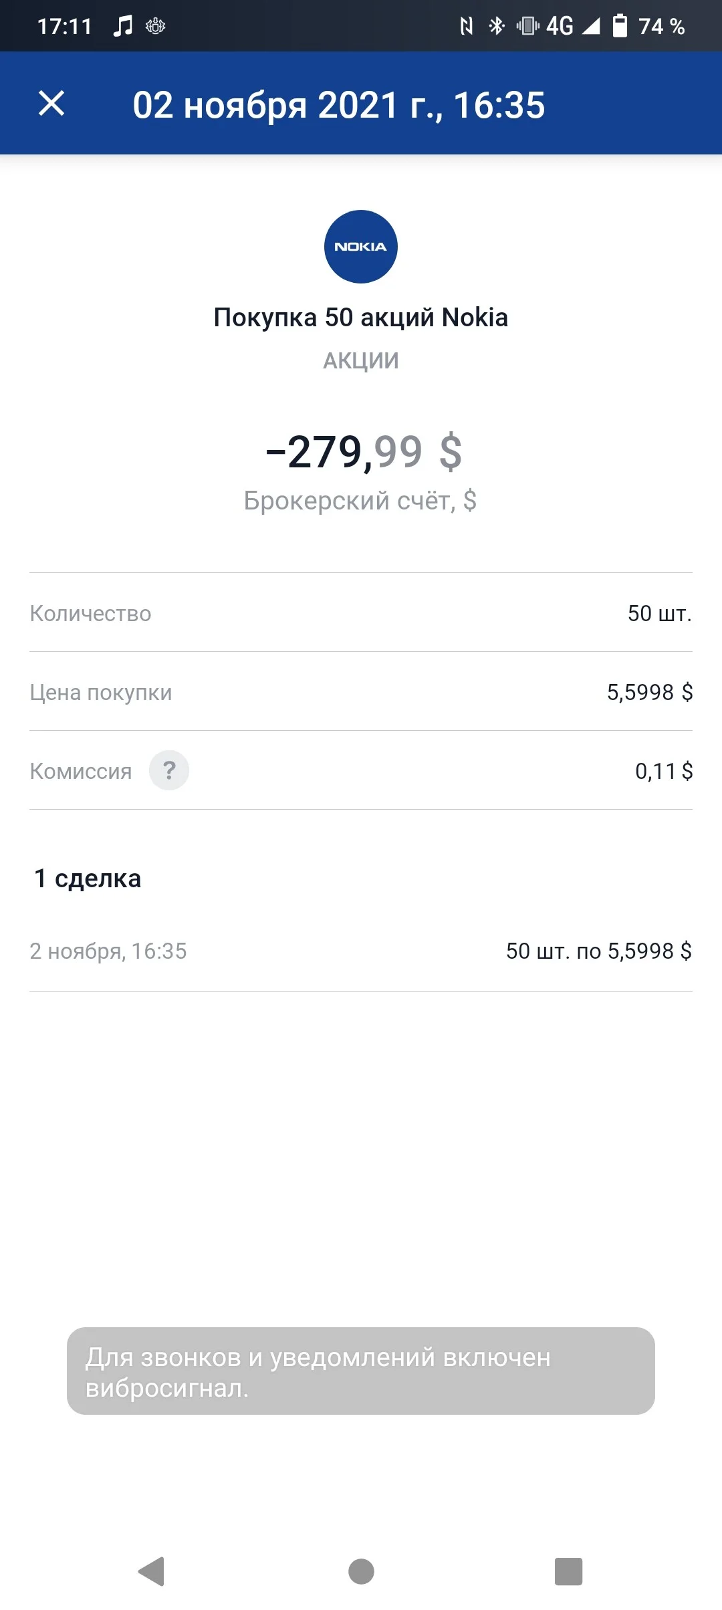Tap the Android home circle button

coord(361,1571)
